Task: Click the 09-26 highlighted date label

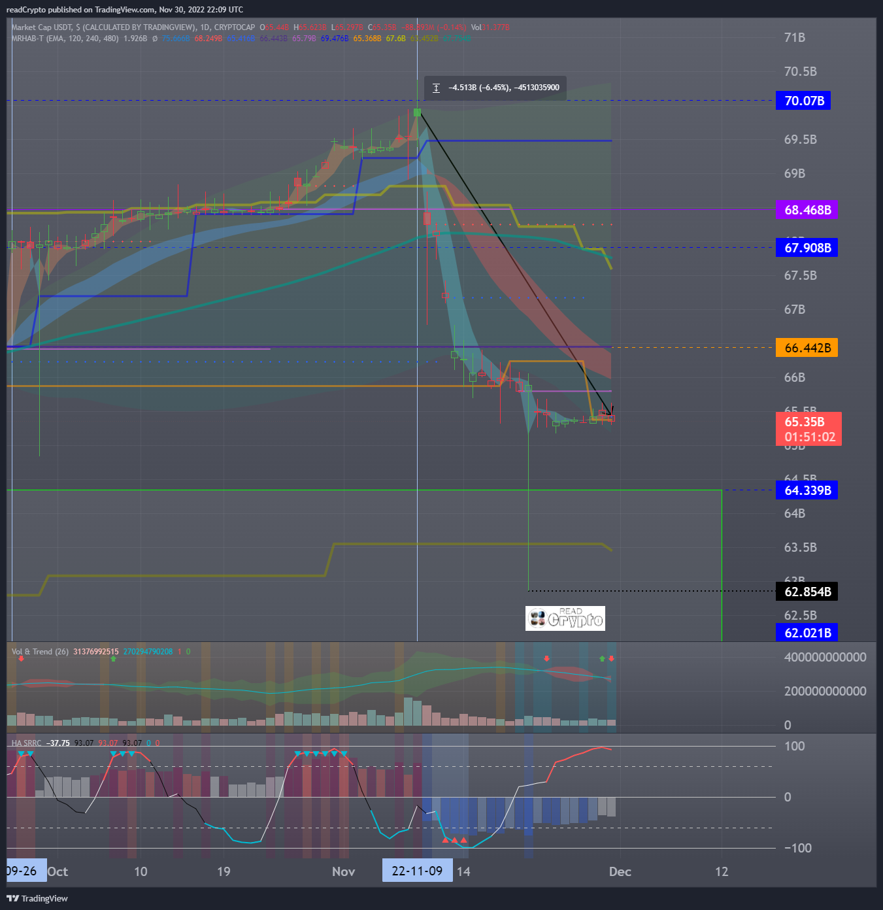Action: (26, 871)
